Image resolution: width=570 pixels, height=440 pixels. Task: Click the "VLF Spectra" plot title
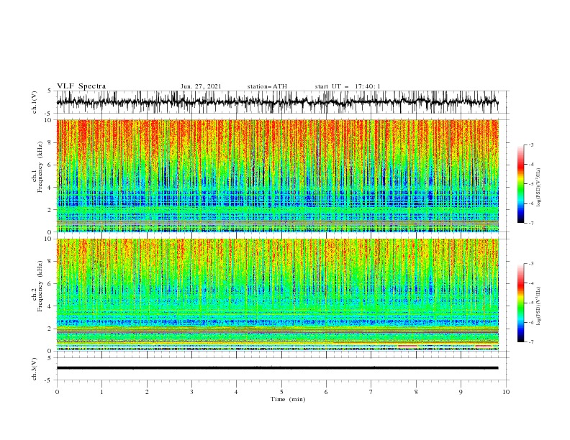[81, 86]
